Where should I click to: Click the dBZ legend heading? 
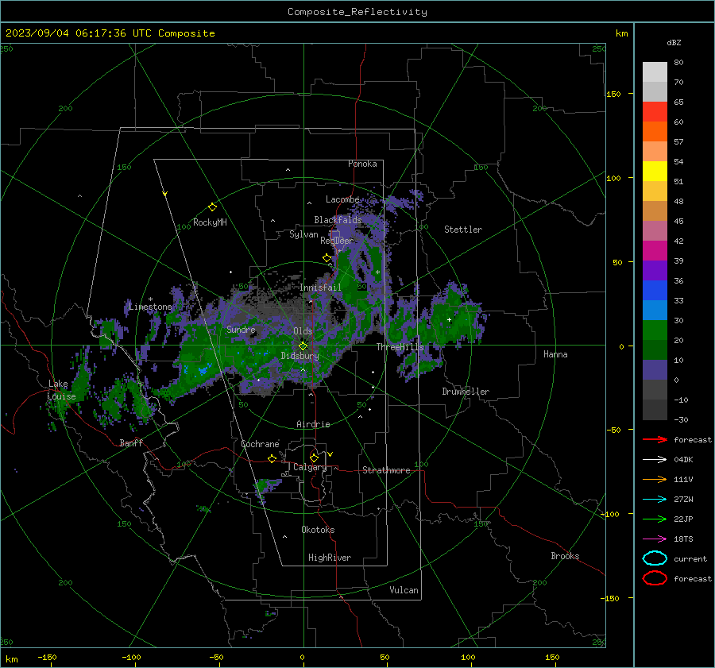[674, 42]
